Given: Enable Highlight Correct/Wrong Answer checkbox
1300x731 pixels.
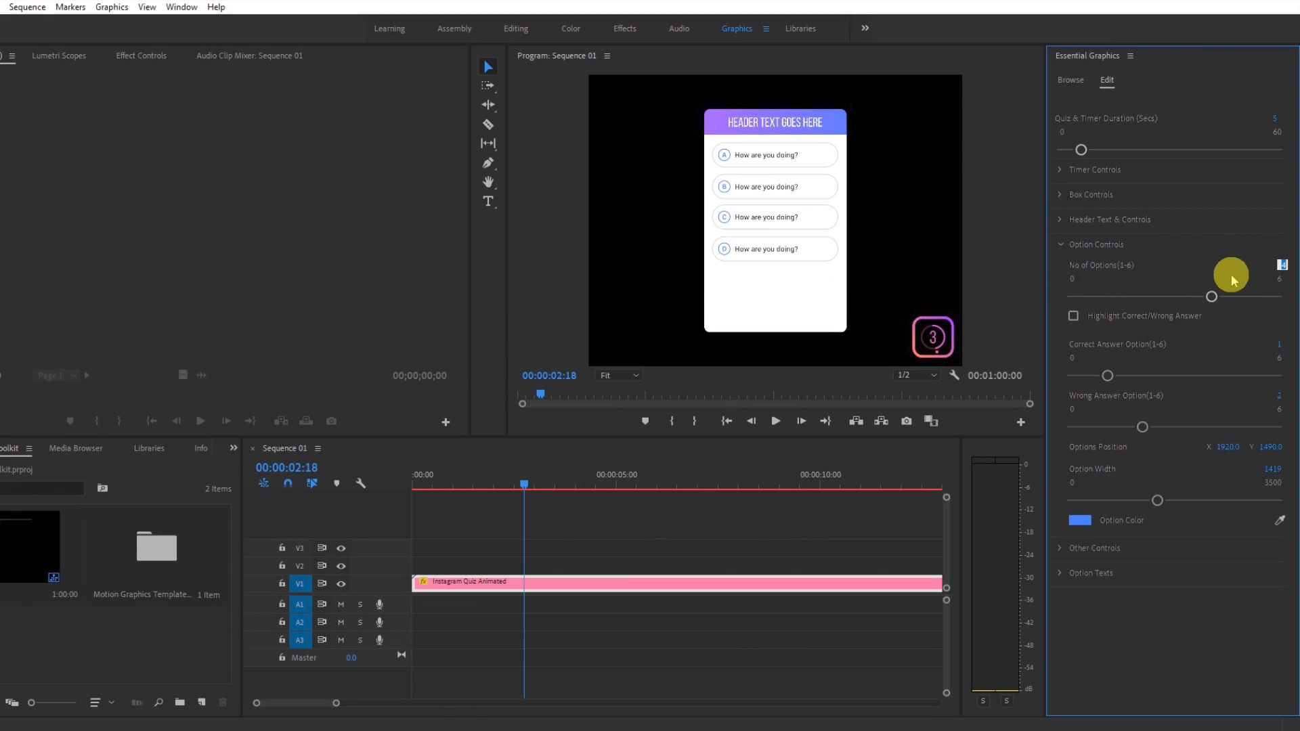Looking at the screenshot, I should point(1073,315).
